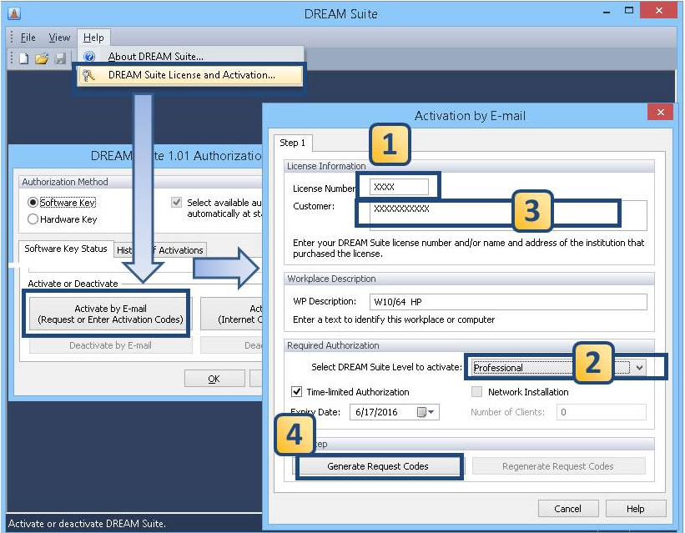The image size is (685, 533).
Task: Click the toolbar grip handle beside File menu
Action: [x=12, y=38]
